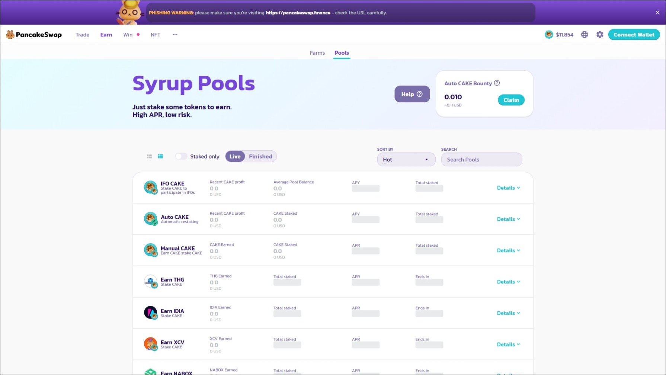Click the Auto CAKE pool name

175,217
